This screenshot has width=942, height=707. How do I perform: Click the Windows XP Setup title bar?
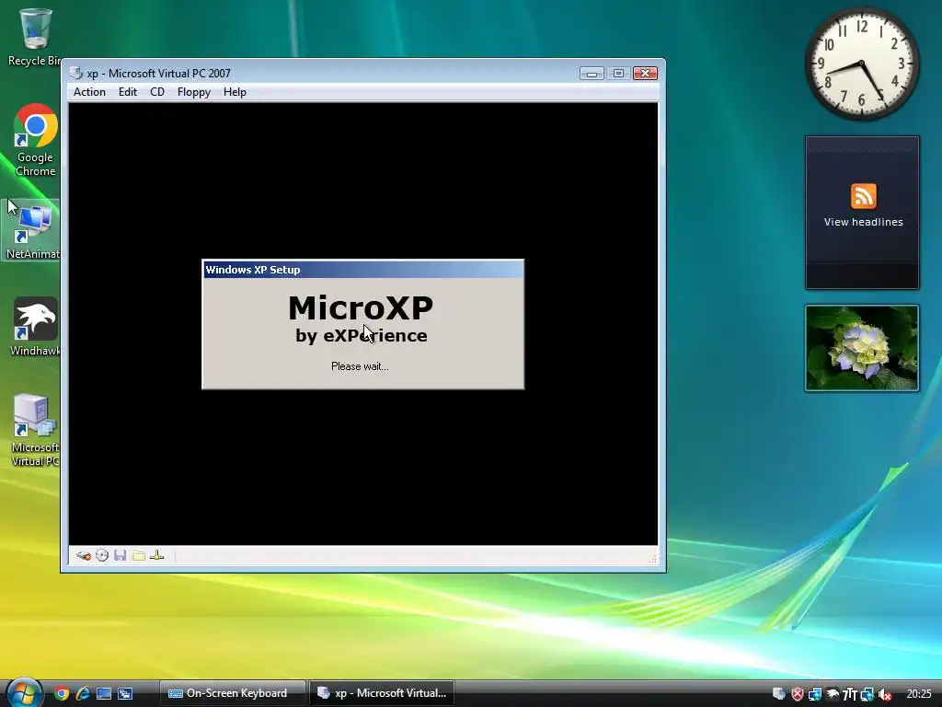(x=362, y=270)
